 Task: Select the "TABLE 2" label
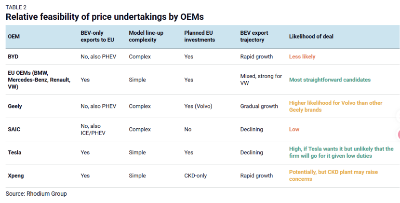tap(17, 6)
